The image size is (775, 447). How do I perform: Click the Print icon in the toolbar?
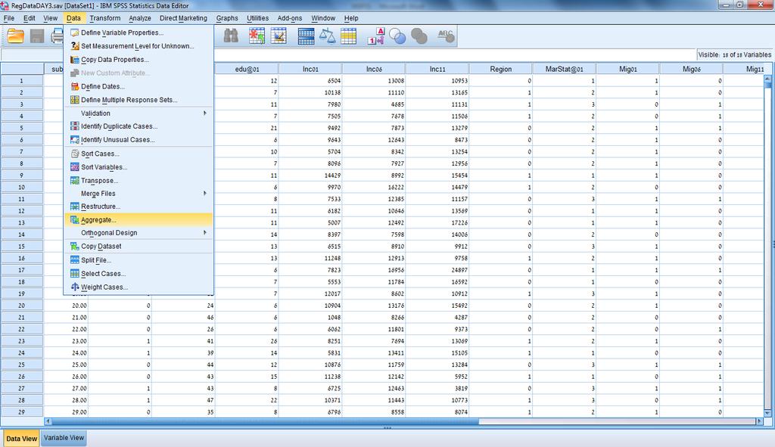pos(57,36)
